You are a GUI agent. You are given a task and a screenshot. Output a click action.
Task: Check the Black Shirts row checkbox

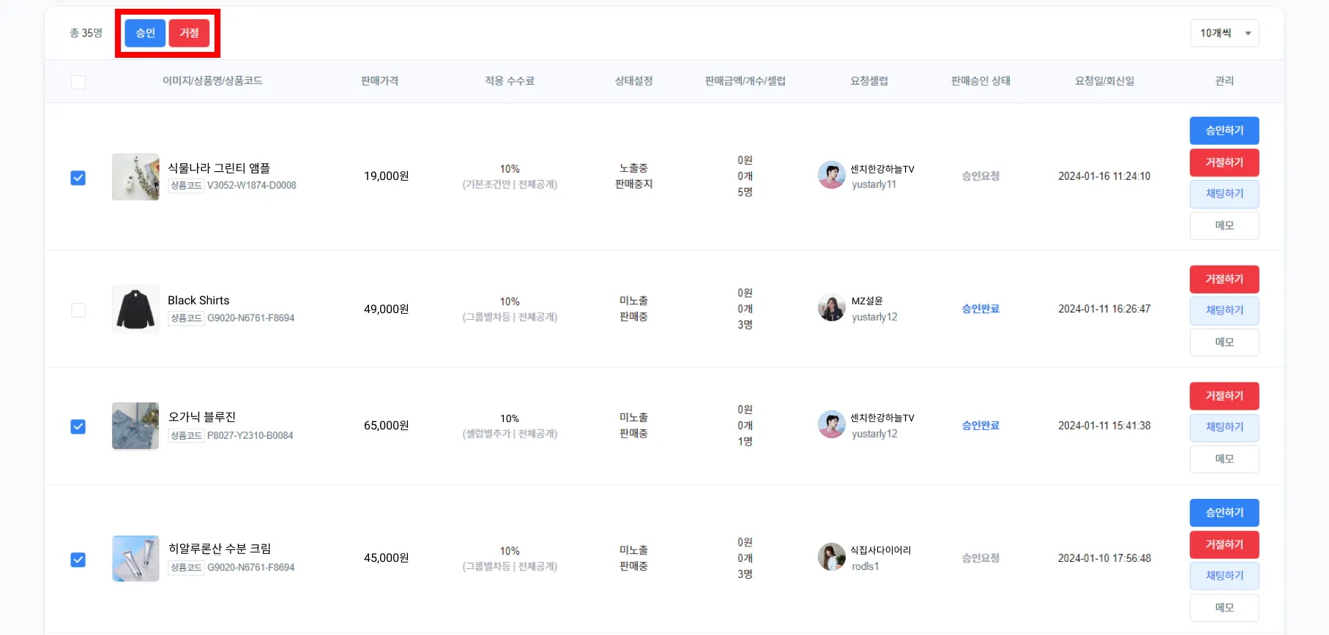(78, 310)
